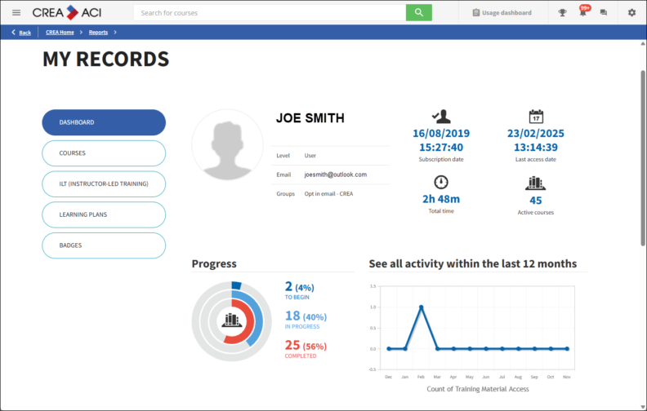Click the green search magnifier button
The image size is (647, 411).
pos(418,13)
